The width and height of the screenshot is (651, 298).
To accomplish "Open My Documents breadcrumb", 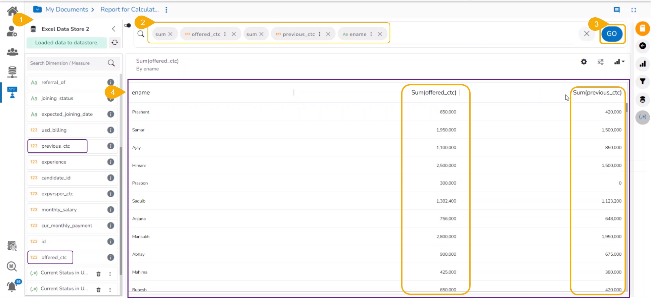I will point(66,9).
